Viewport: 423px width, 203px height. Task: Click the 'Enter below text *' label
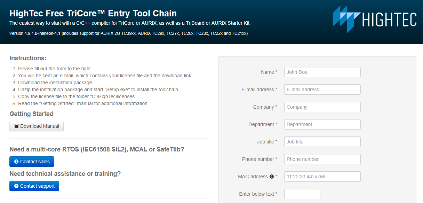tap(258, 194)
